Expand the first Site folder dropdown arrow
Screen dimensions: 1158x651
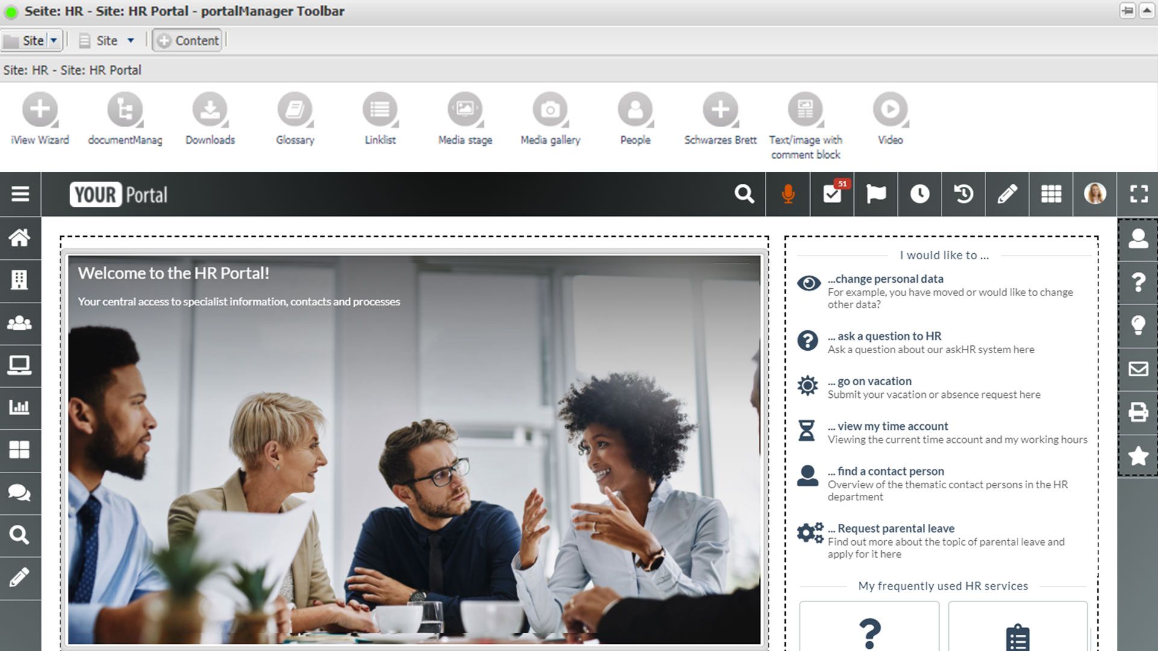coord(54,40)
